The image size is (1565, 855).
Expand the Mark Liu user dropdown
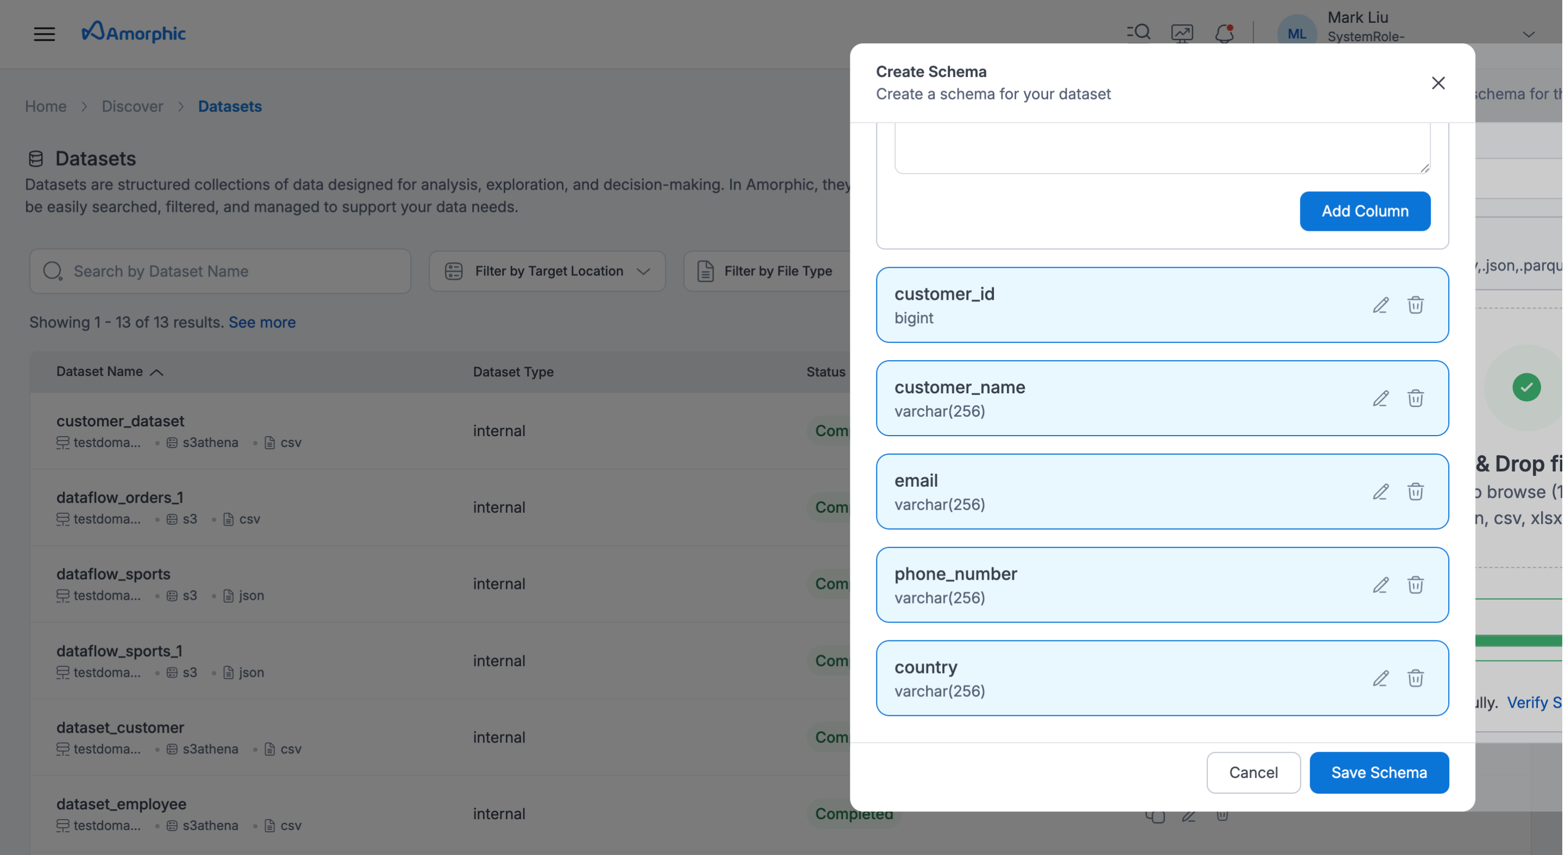pyautogui.click(x=1529, y=35)
